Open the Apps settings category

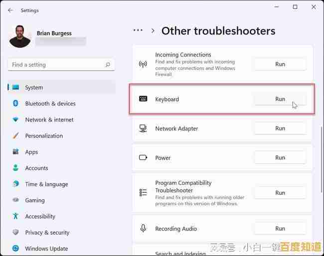(31, 152)
